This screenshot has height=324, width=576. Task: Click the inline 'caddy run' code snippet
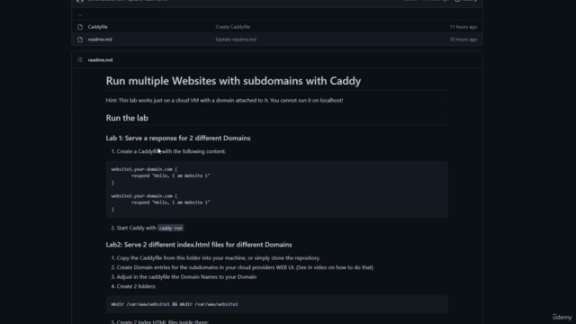(170, 228)
